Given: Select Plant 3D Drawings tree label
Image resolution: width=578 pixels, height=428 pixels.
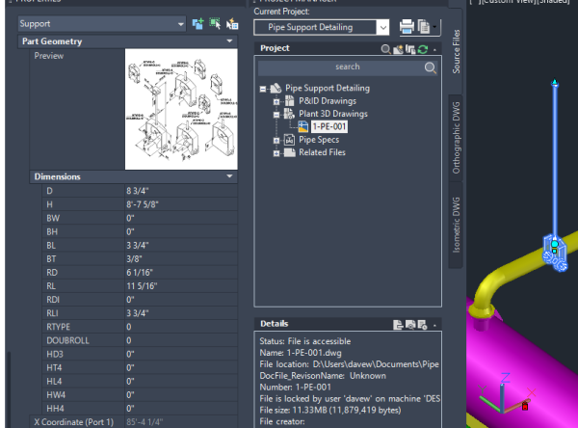Looking at the screenshot, I should click(333, 114).
